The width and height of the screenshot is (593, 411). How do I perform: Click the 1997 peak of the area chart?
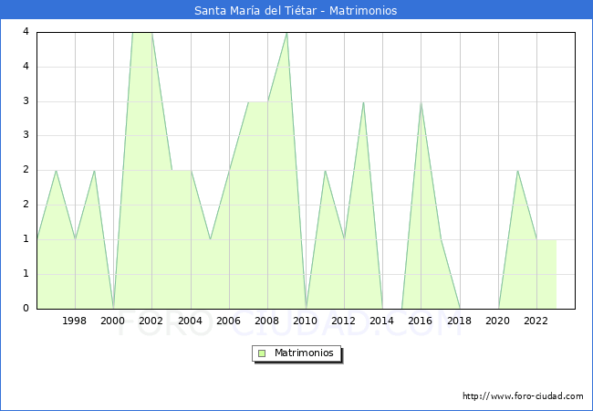tap(56, 171)
